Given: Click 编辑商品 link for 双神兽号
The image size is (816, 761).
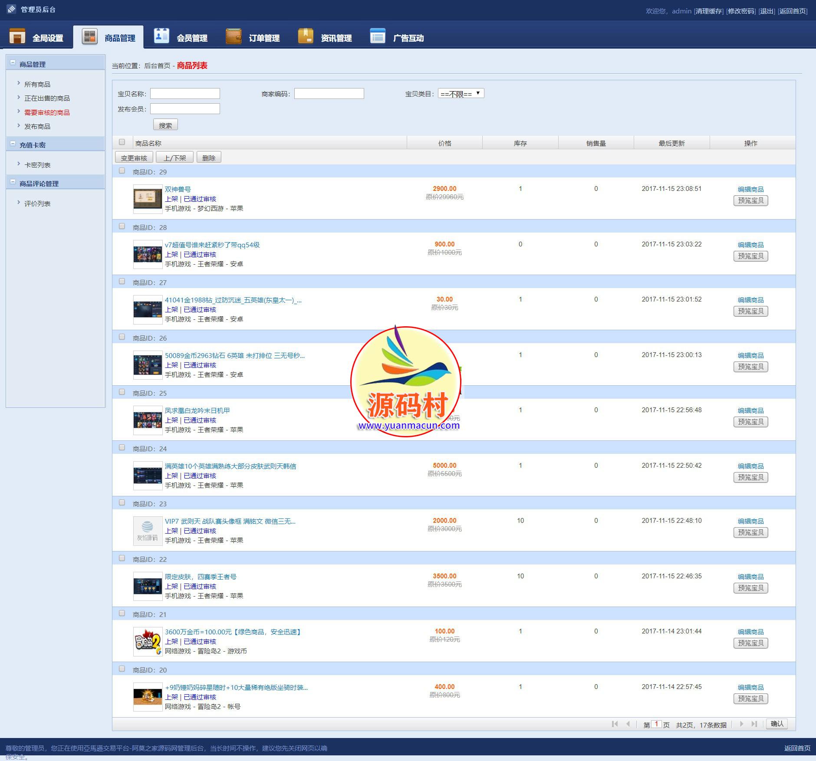Looking at the screenshot, I should pyautogui.click(x=750, y=189).
